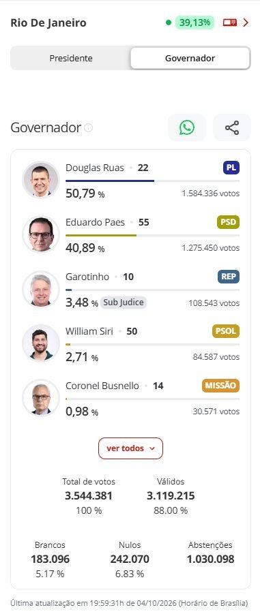Click Douglas Ruas vote progress bar

152,181
